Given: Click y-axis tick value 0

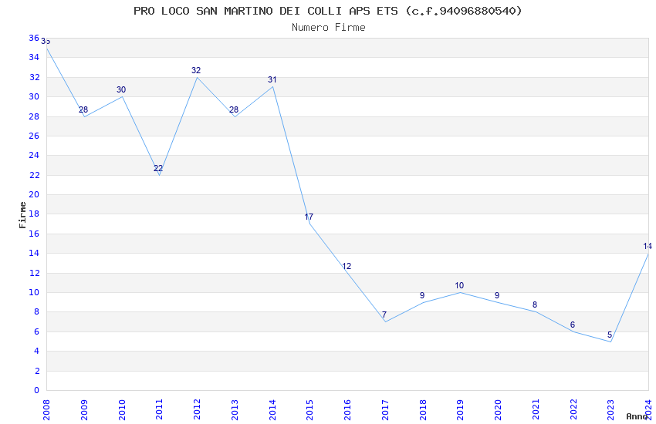Looking at the screenshot, I should pos(36,390).
